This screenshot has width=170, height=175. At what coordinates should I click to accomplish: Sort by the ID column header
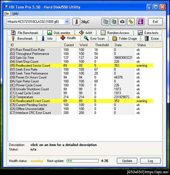[x=35, y=45]
